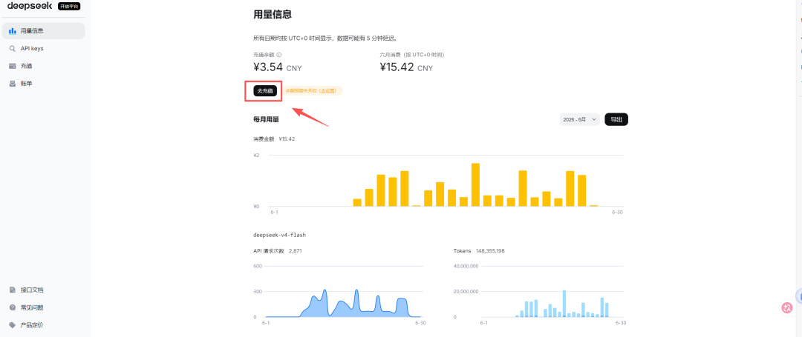This screenshot has height=337, width=802.
Task: Click the 导出 export button
Action: tap(616, 119)
